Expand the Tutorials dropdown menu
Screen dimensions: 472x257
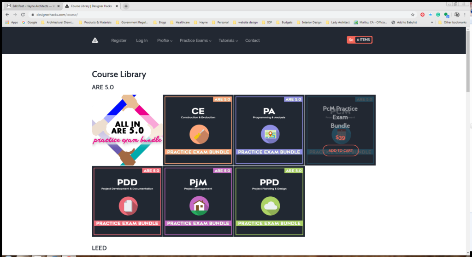[228, 40]
